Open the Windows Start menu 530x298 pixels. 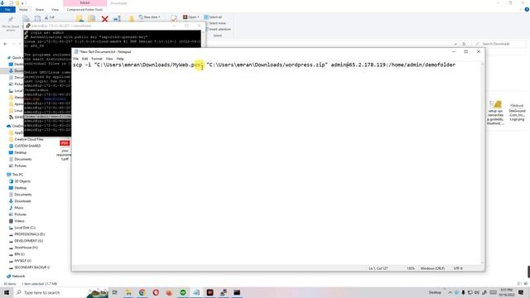(7, 292)
